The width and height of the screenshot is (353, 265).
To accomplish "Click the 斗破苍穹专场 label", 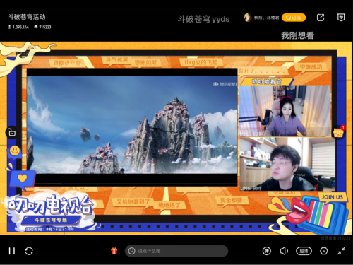I will click(51, 220).
